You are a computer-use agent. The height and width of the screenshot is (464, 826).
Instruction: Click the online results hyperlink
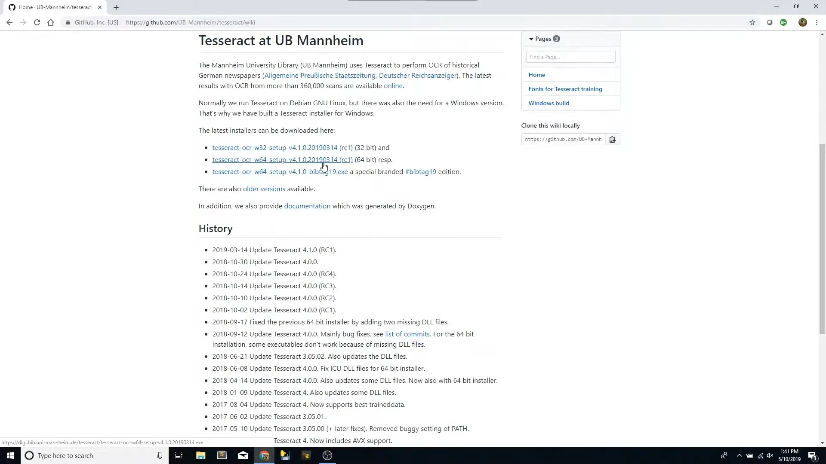point(393,85)
